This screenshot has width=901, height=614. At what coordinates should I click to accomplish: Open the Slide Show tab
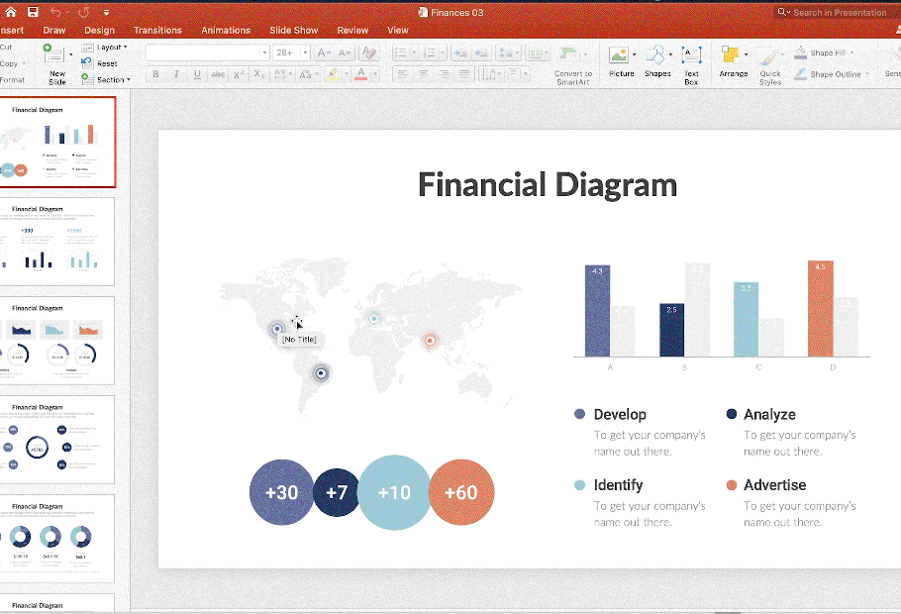(294, 31)
